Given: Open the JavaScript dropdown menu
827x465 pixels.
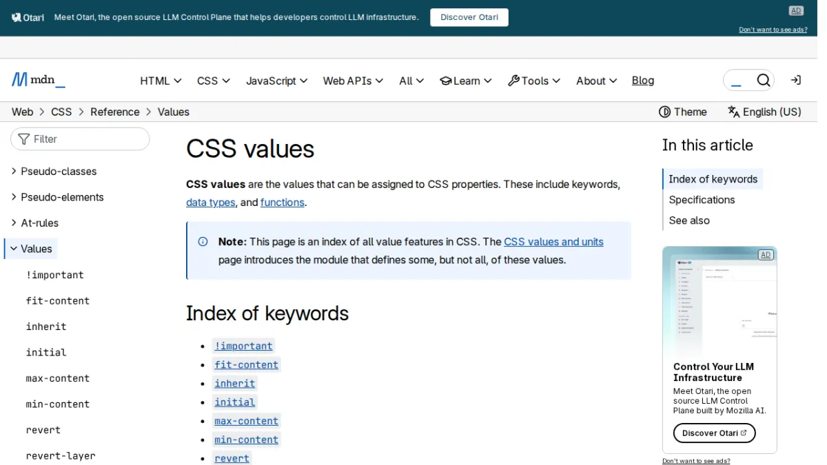Looking at the screenshot, I should point(277,81).
